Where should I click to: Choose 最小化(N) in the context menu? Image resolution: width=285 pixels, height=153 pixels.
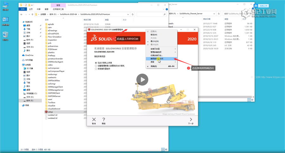[x=161, y=41]
